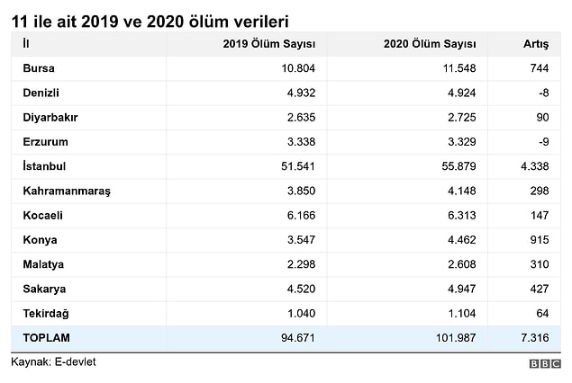The width and height of the screenshot is (572, 383).
Task: Click the total increase value 7.316
Action: point(534,338)
